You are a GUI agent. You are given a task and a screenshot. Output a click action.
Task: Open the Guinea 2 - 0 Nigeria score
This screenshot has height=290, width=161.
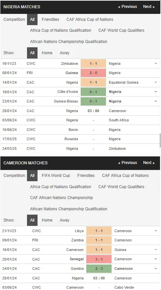pyautogui.click(x=94, y=73)
